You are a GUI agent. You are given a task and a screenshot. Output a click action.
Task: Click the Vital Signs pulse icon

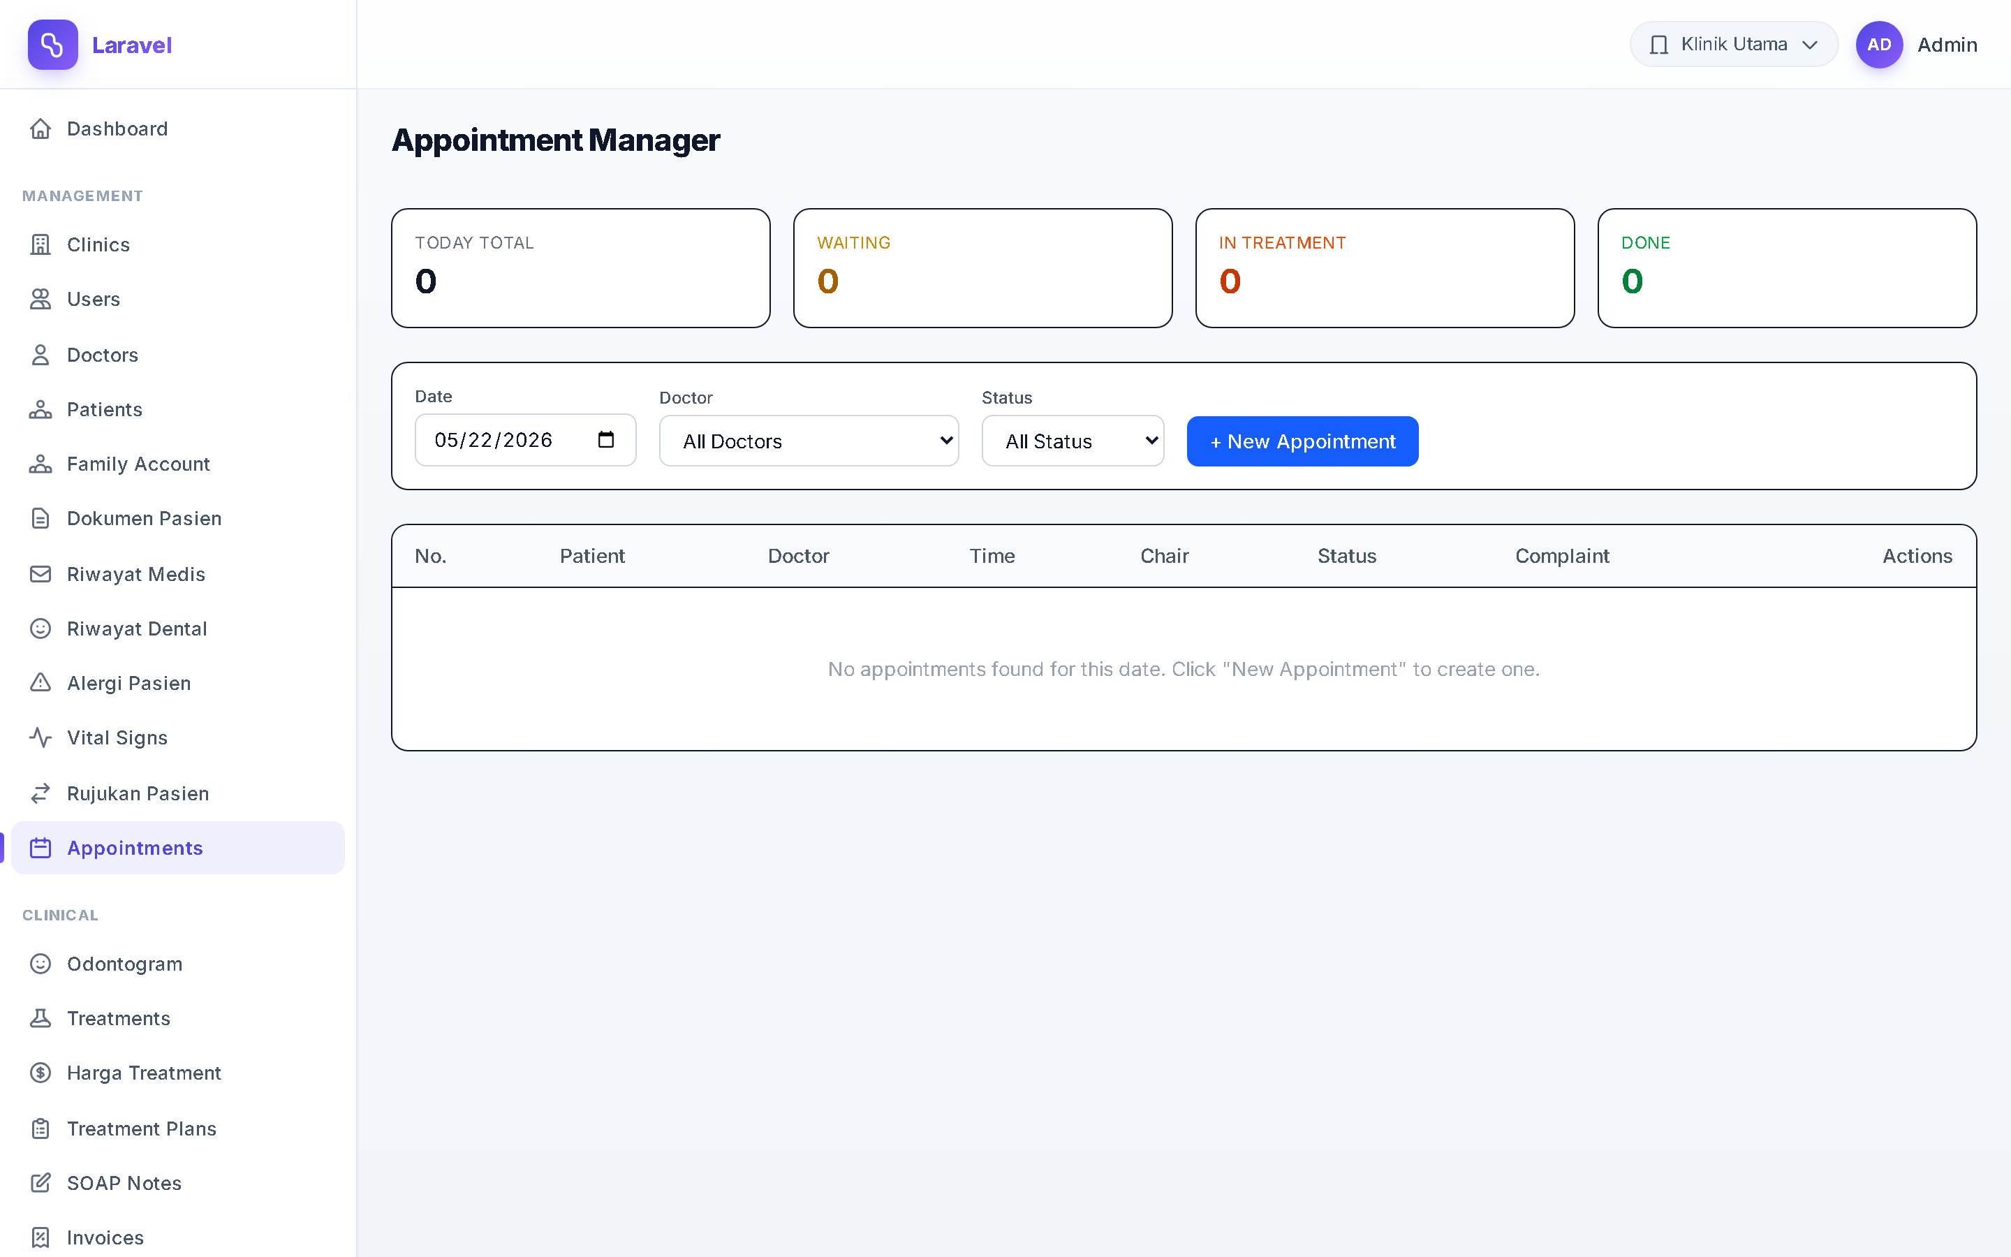(40, 737)
